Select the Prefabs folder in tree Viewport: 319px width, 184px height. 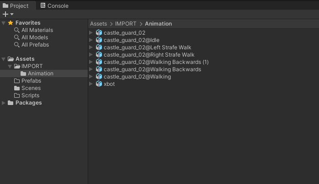pyautogui.click(x=31, y=81)
